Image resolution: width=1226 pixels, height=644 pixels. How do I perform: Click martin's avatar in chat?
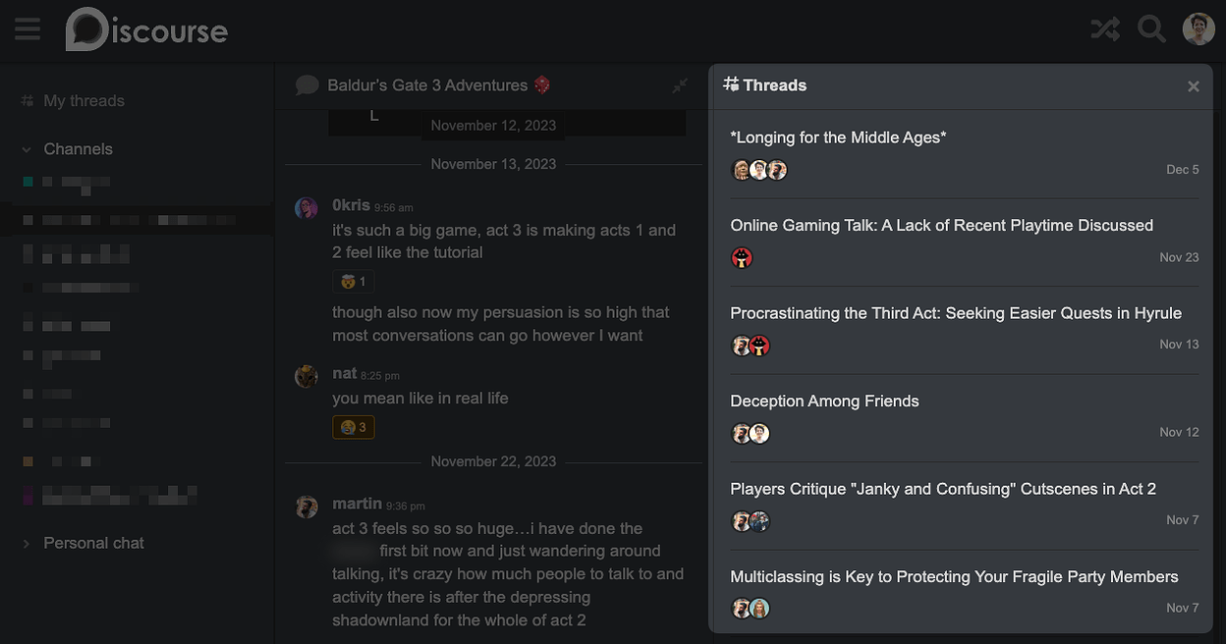(x=306, y=507)
